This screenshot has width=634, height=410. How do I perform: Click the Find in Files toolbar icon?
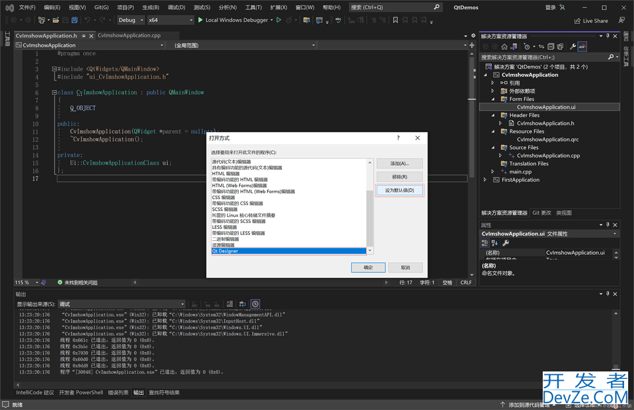click(x=306, y=20)
